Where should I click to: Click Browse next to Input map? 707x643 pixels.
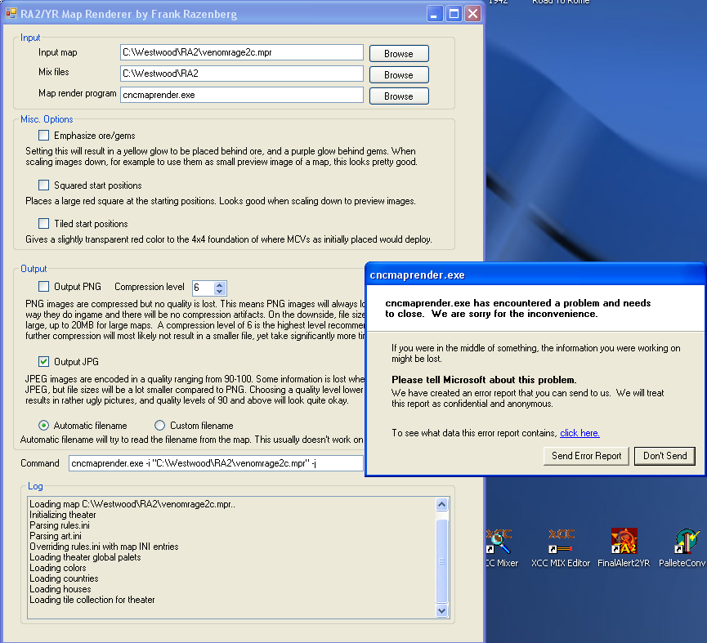(x=399, y=54)
